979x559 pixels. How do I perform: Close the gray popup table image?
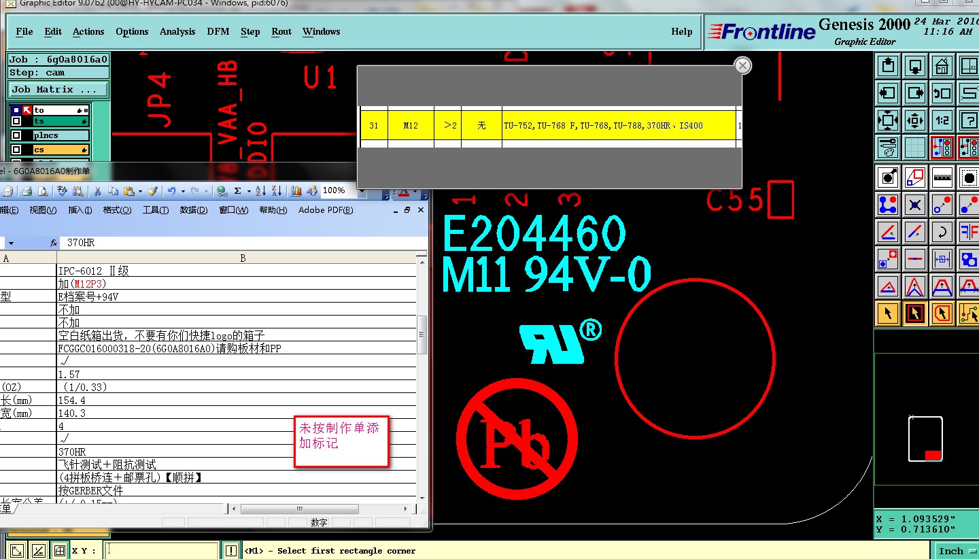743,65
